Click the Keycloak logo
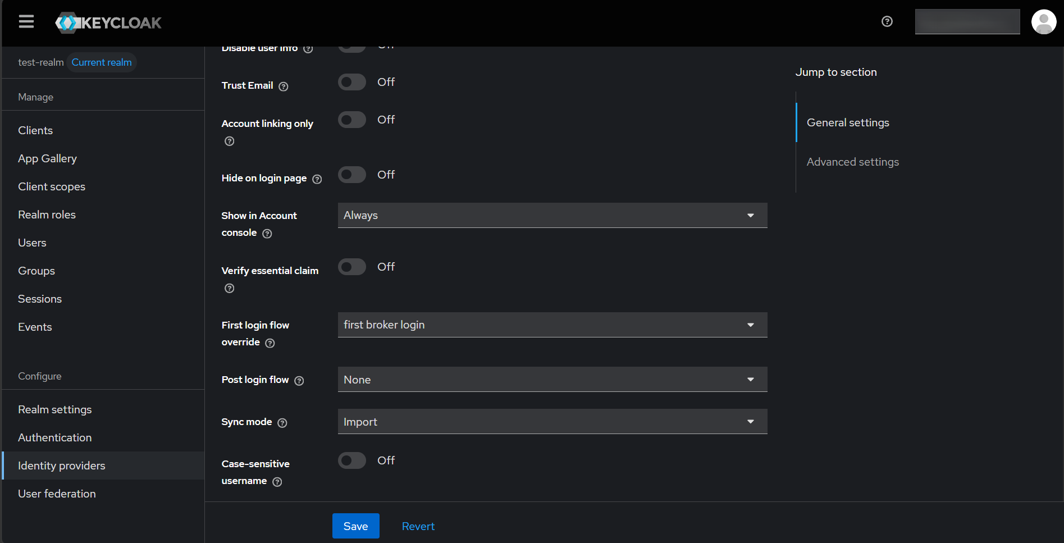 click(108, 23)
